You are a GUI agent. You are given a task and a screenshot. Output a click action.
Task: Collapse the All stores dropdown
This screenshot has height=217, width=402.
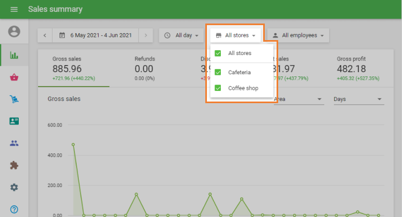point(235,35)
